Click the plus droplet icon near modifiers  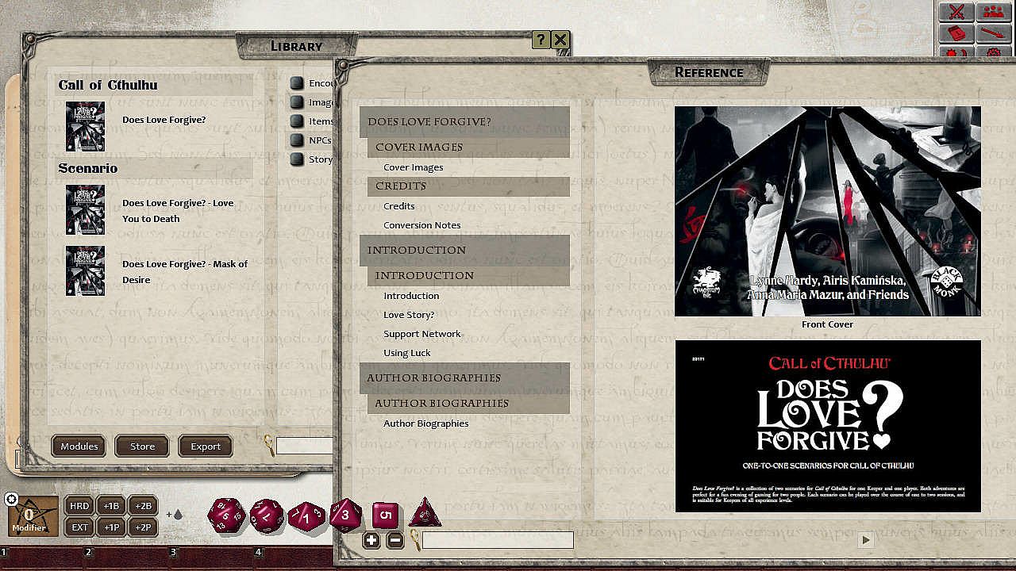[x=174, y=515]
